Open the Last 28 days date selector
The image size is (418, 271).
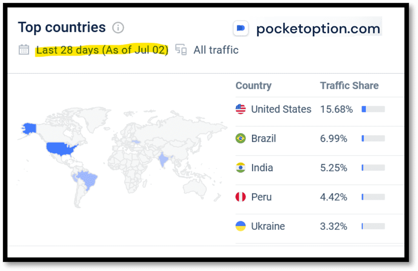(x=101, y=50)
